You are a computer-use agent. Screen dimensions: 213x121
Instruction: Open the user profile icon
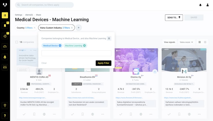(208, 5)
